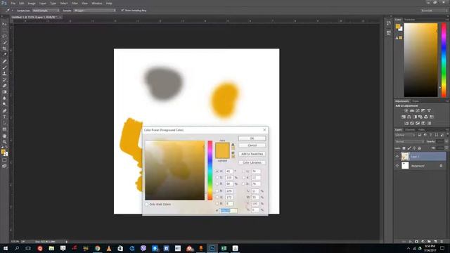
Task: Change the screen mode
Action: pyautogui.click(x=4, y=166)
